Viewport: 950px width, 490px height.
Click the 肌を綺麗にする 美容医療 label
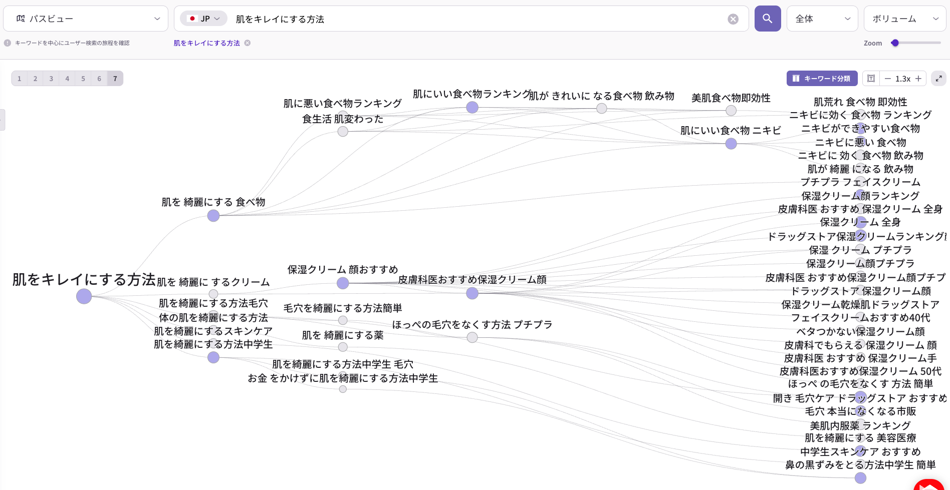(860, 437)
